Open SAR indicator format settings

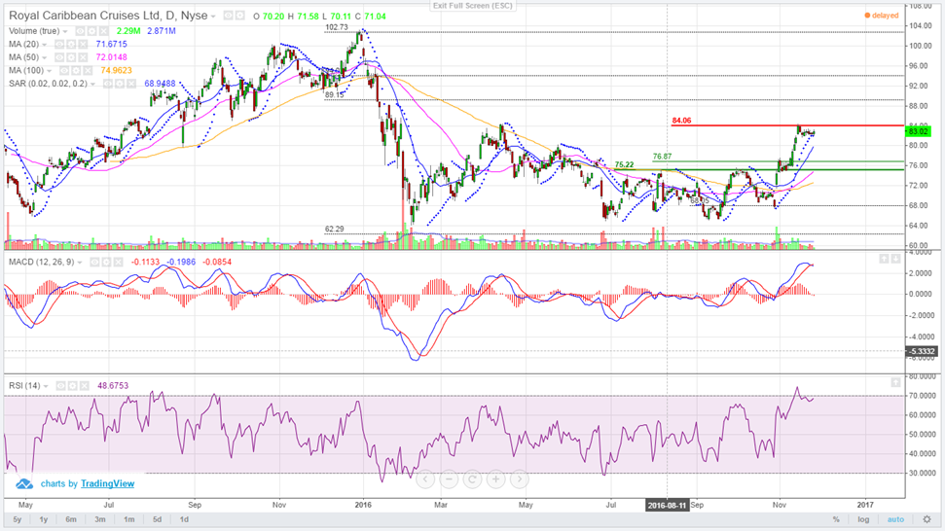[120, 84]
